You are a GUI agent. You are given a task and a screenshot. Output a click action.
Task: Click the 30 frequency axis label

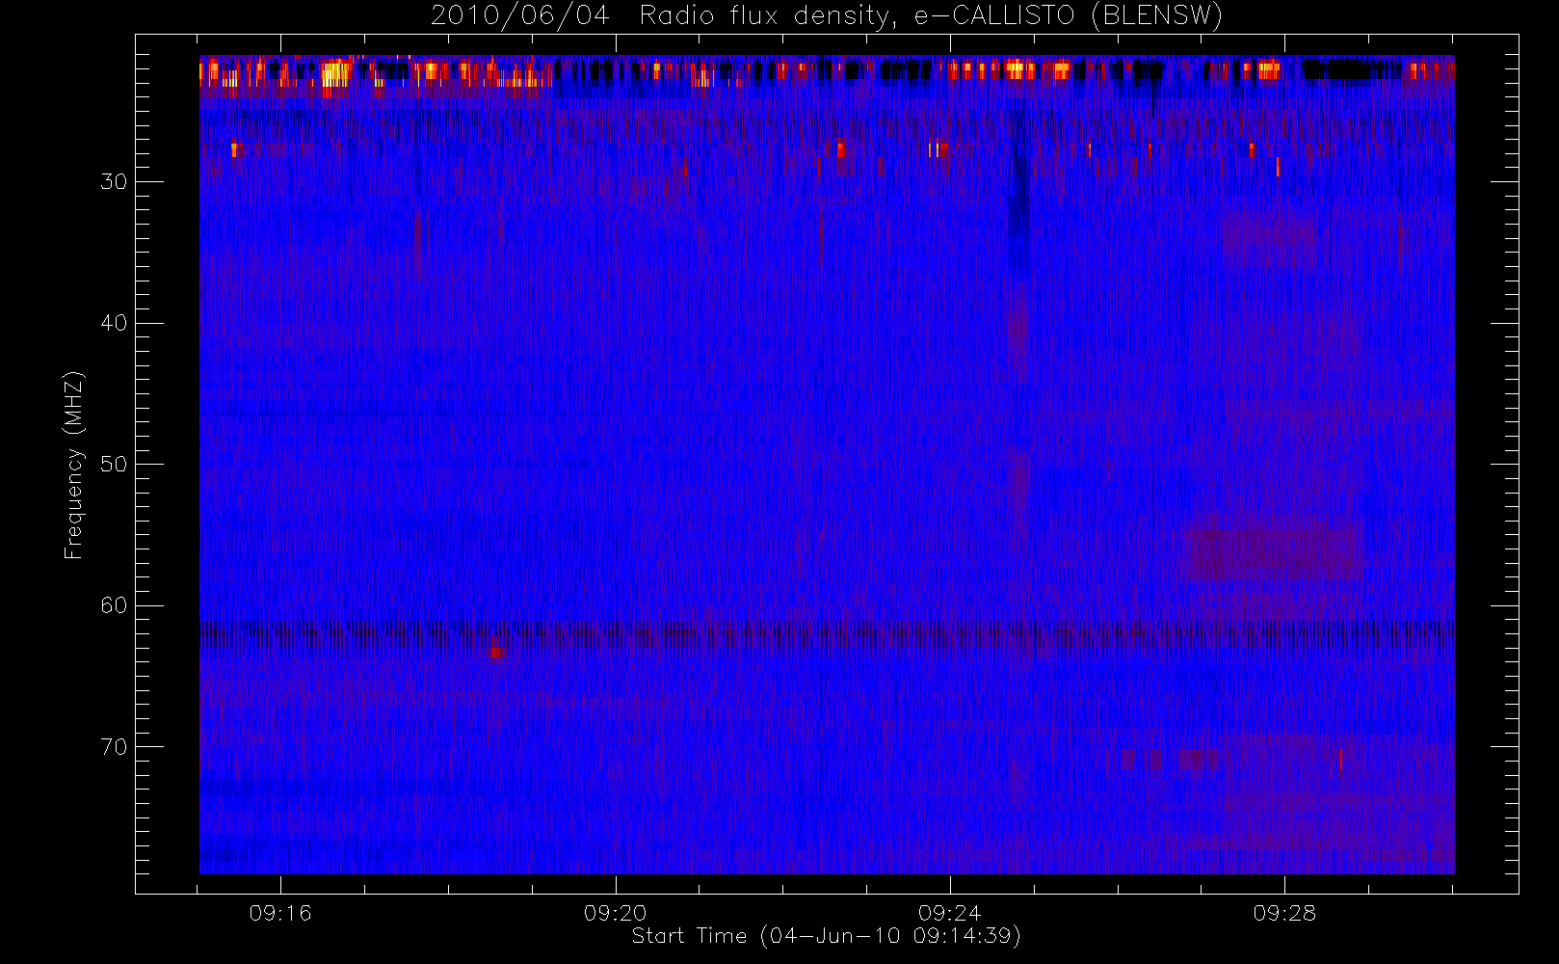click(114, 181)
